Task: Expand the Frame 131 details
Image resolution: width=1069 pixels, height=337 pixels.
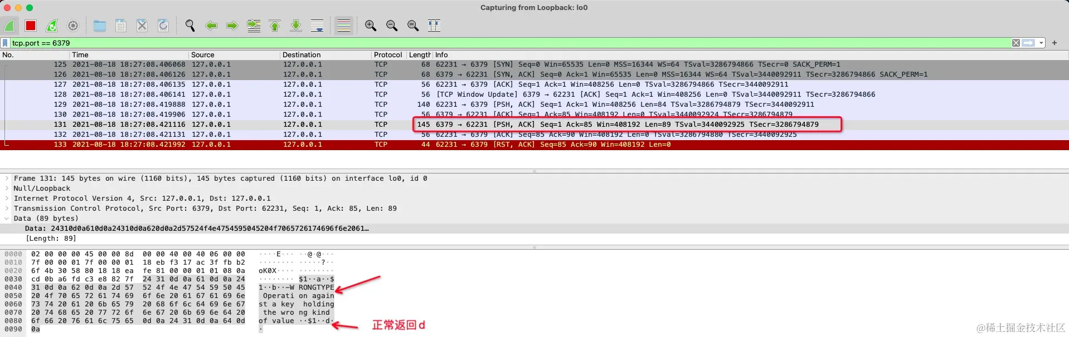Action: point(6,179)
